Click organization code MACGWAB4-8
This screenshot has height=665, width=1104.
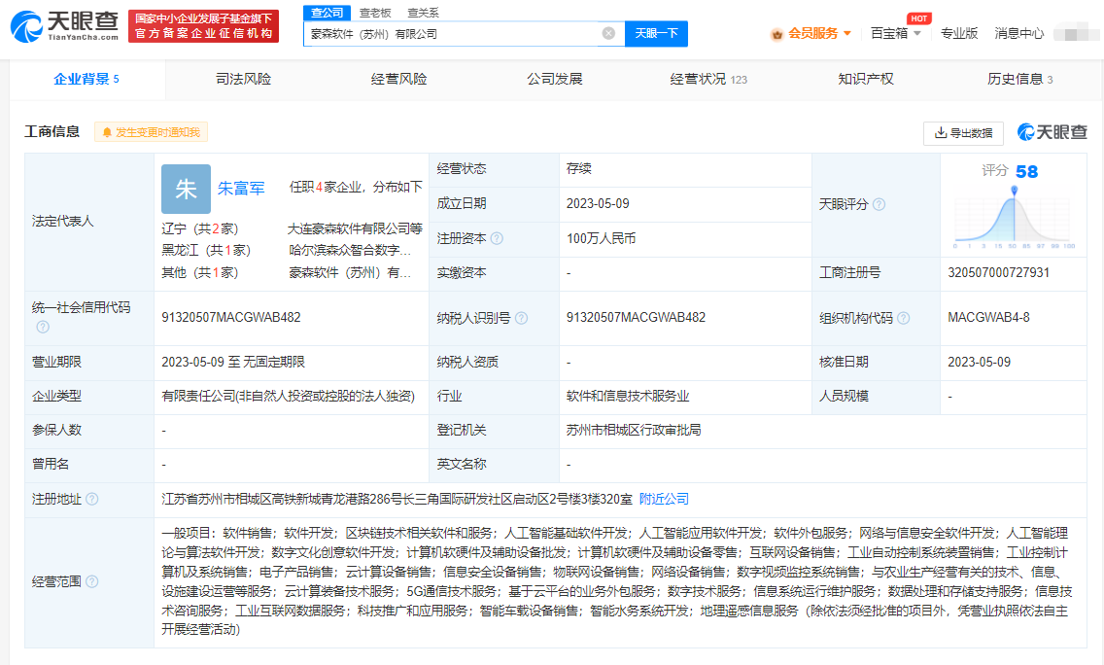point(988,318)
